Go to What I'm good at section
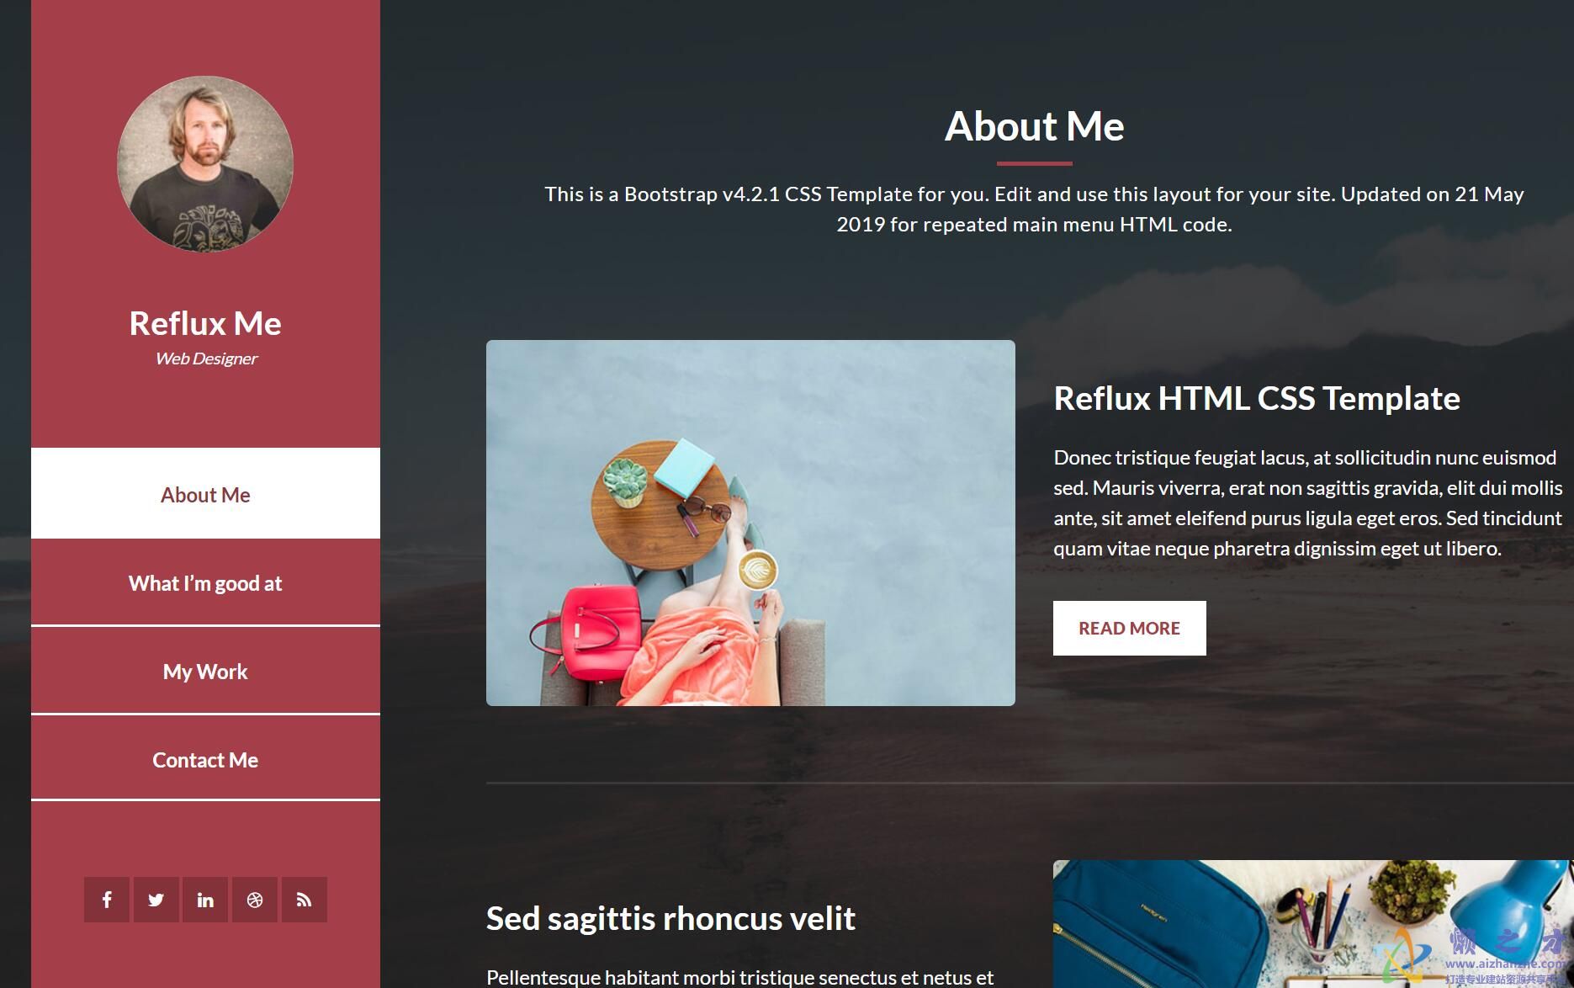The height and width of the screenshot is (988, 1574). 205,583
